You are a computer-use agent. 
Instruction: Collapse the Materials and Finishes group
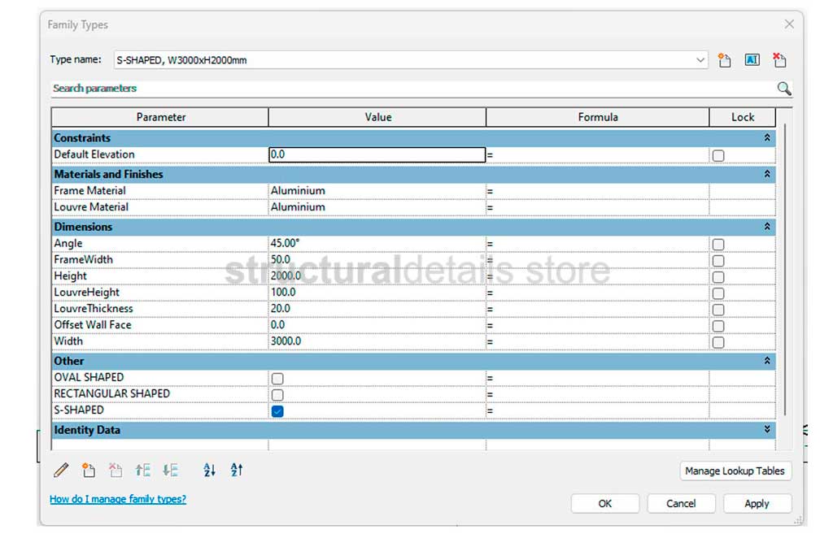pyautogui.click(x=767, y=174)
